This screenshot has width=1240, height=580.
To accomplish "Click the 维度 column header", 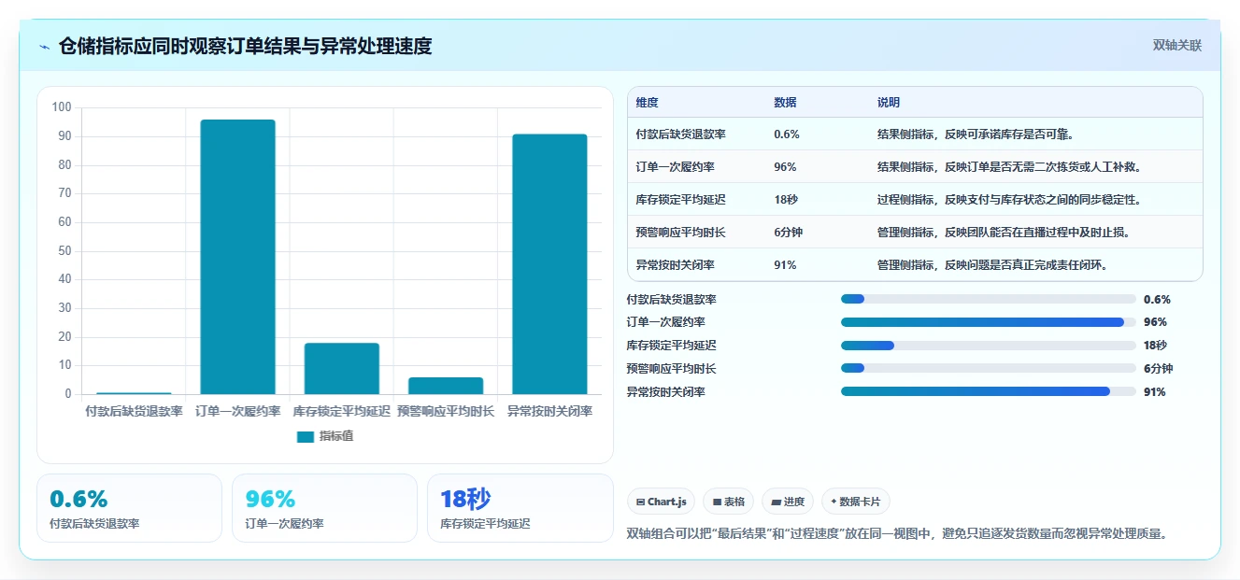I will tap(647, 103).
